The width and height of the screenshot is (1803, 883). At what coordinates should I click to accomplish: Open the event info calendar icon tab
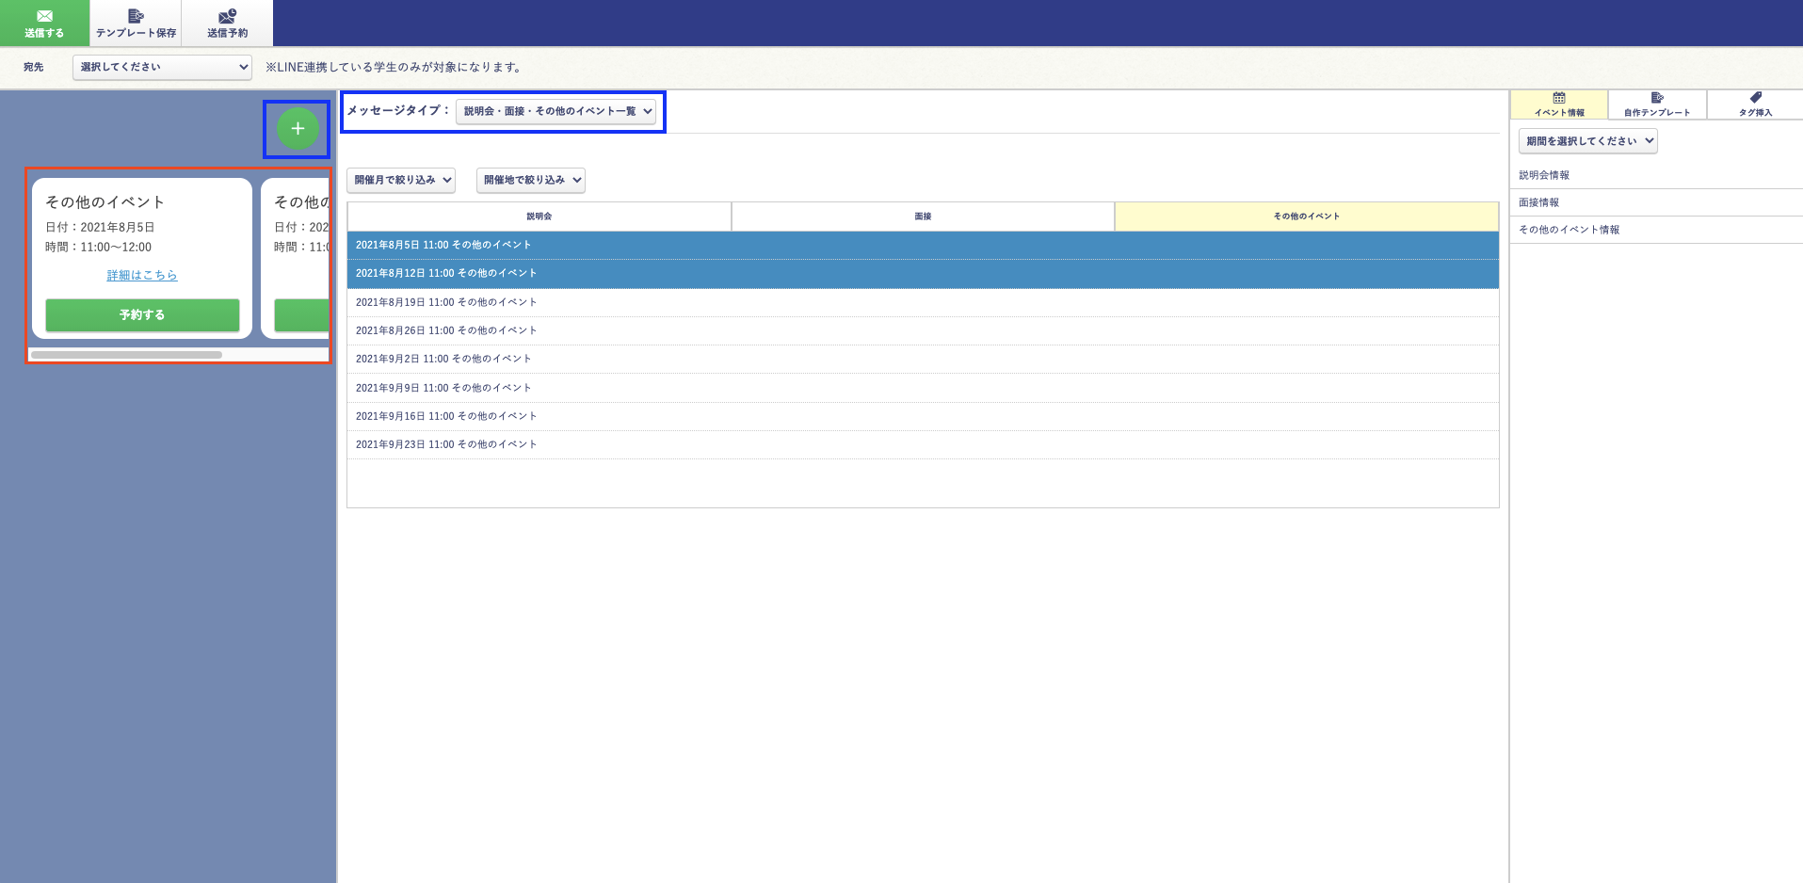pyautogui.click(x=1559, y=104)
